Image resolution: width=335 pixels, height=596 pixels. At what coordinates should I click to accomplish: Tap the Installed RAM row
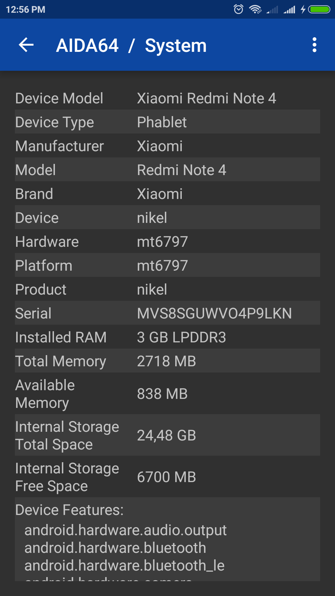(x=167, y=337)
